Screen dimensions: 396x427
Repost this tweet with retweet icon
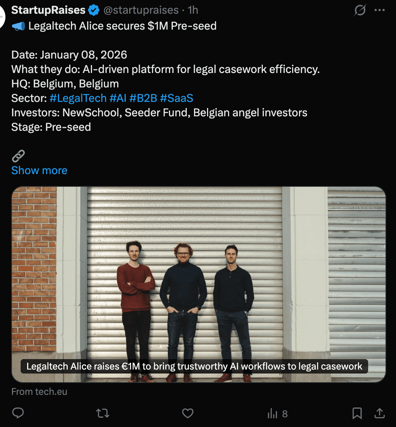tap(102, 413)
